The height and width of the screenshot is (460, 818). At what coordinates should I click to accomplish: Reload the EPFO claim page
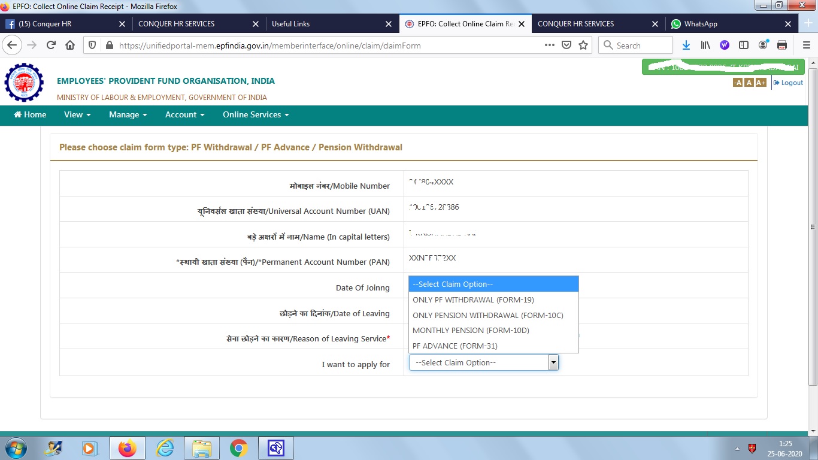(x=51, y=45)
